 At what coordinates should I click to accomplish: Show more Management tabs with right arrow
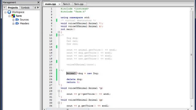click(38, 8)
